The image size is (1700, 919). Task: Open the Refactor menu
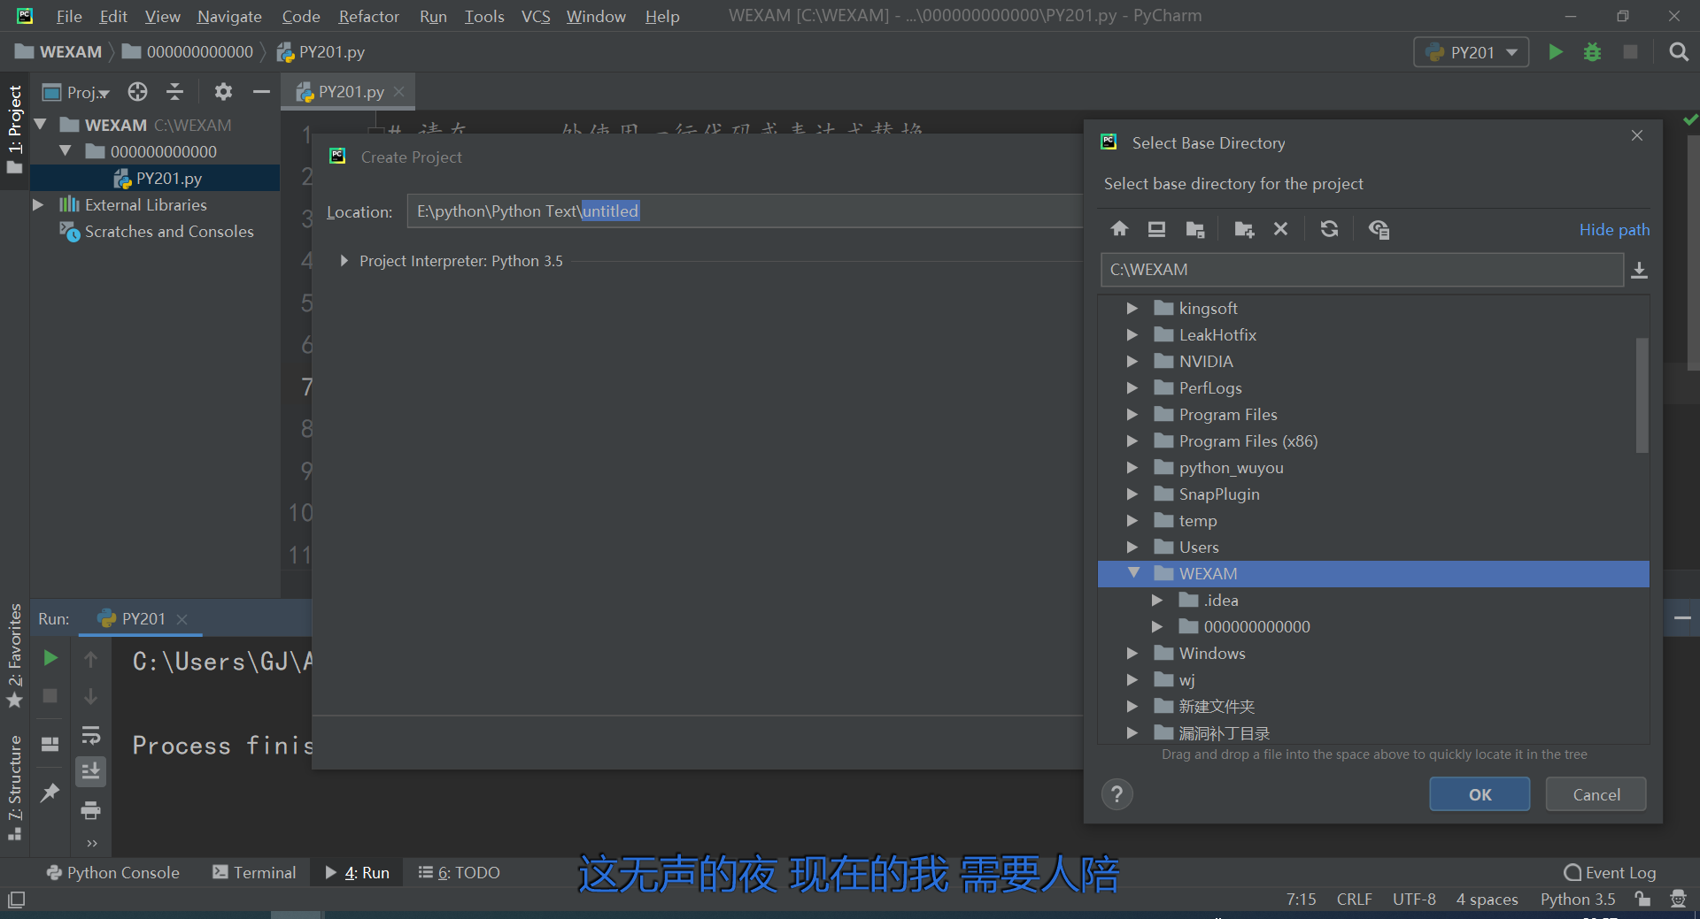tap(368, 16)
